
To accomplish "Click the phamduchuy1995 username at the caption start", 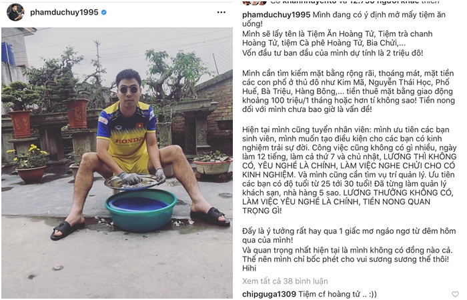I will pyautogui.click(x=276, y=15).
